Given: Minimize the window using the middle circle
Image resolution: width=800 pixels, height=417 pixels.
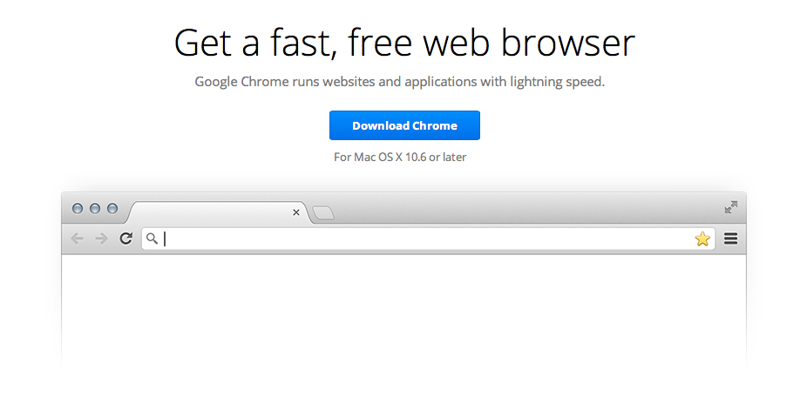Looking at the screenshot, I should [x=95, y=209].
